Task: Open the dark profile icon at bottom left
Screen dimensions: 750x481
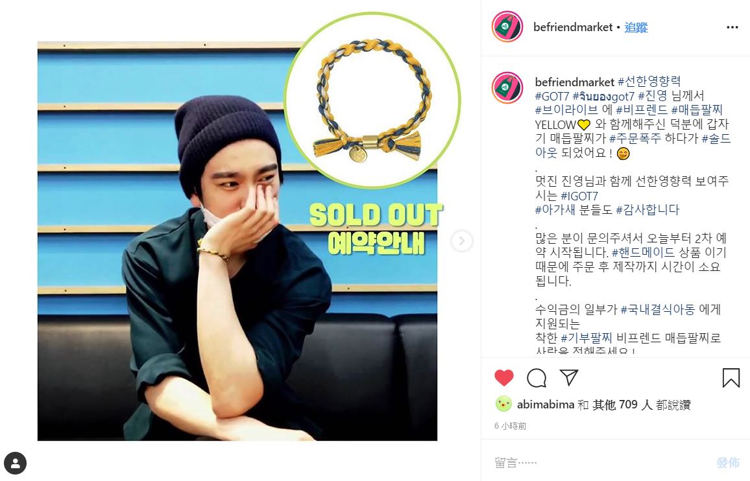Action: click(16, 463)
